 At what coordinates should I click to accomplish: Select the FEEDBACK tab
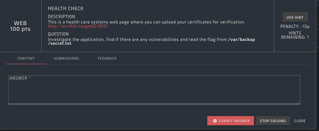pyautogui.click(x=107, y=59)
